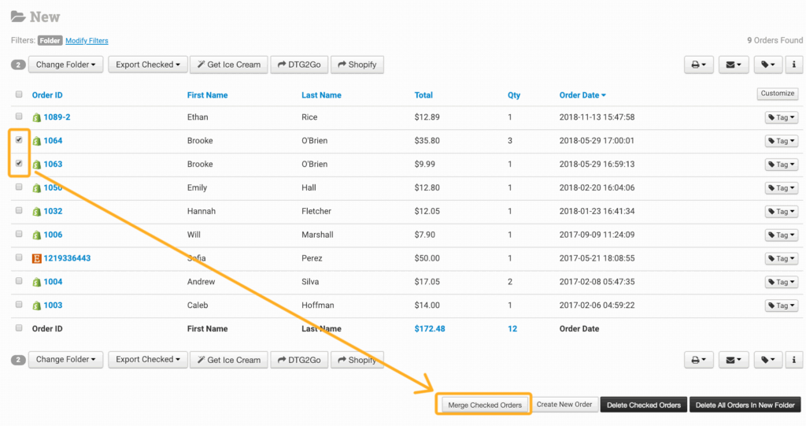This screenshot has height=426, width=806.
Task: Click the Customize columns button
Action: [777, 94]
